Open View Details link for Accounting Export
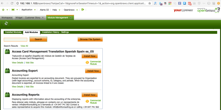 pyautogui.click(x=18, y=87)
